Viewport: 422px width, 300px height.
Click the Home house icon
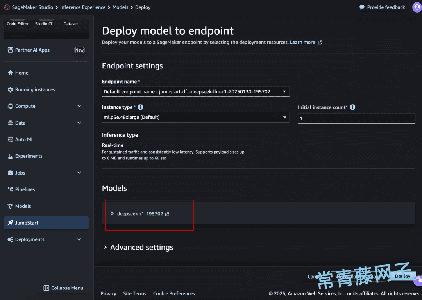pos(10,73)
